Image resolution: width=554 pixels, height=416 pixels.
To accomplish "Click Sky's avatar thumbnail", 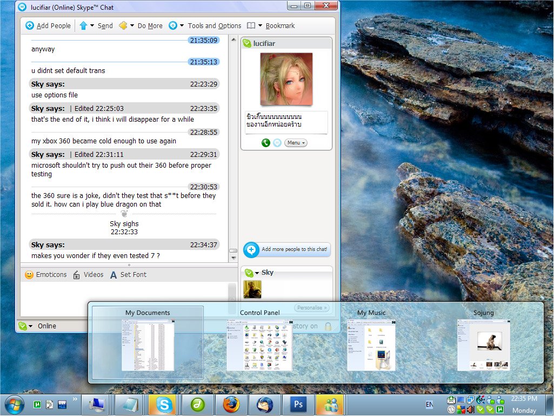I will [252, 289].
